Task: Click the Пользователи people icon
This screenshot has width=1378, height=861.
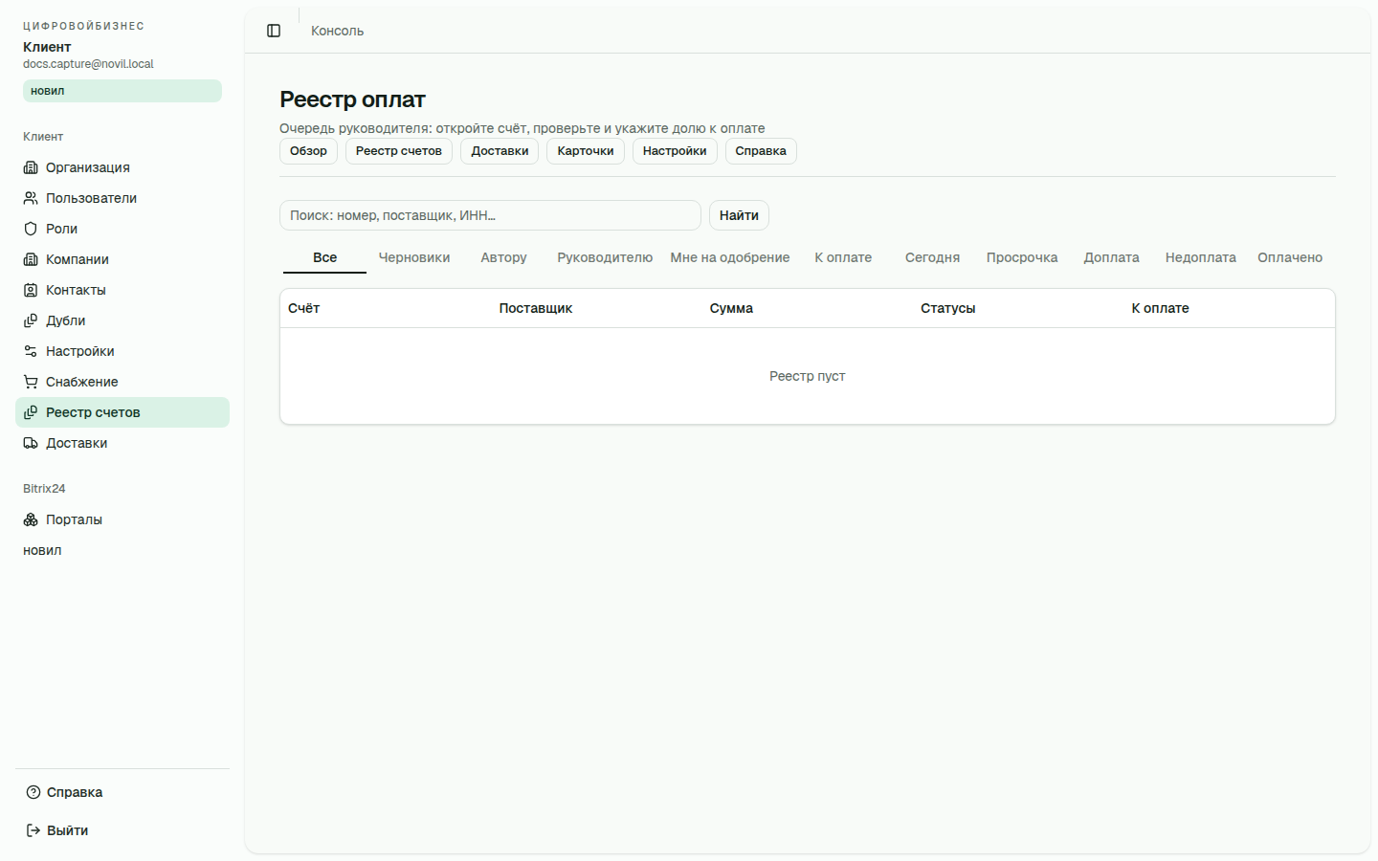Action: pyautogui.click(x=31, y=198)
